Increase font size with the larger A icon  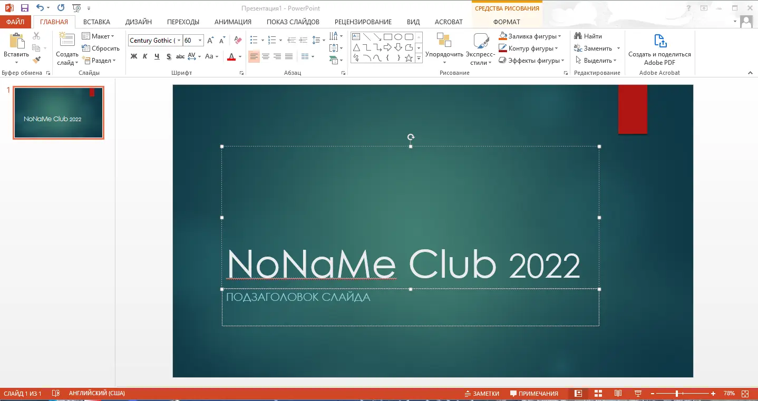(210, 40)
